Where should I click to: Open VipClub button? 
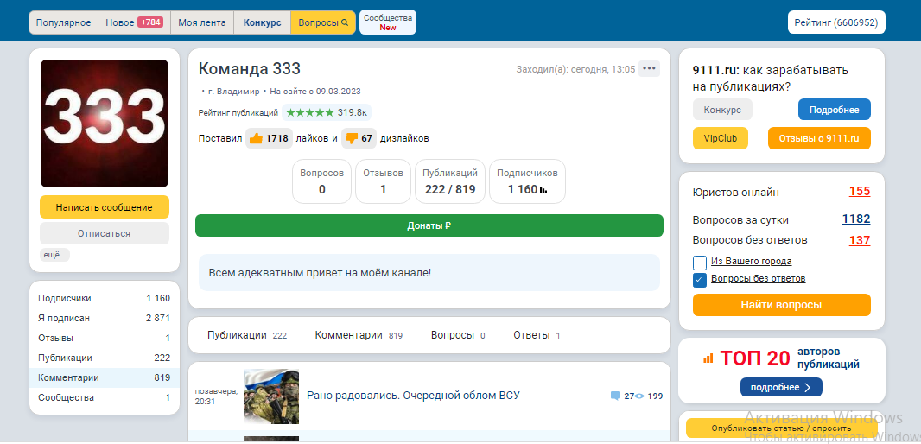[x=721, y=138]
